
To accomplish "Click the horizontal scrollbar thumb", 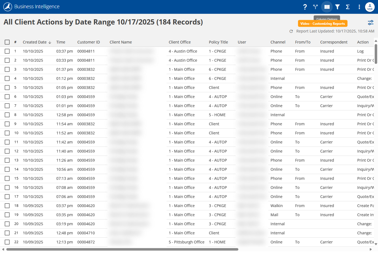I will coord(122,249).
